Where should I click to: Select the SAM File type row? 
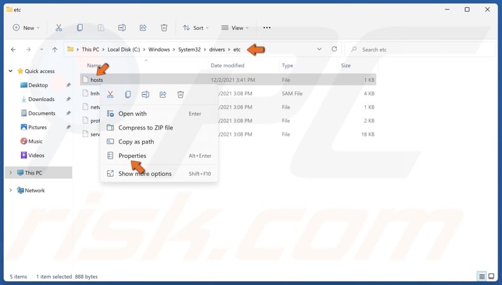click(228, 93)
